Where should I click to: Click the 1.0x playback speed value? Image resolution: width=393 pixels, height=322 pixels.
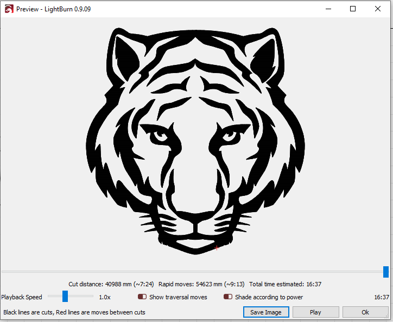105,297
